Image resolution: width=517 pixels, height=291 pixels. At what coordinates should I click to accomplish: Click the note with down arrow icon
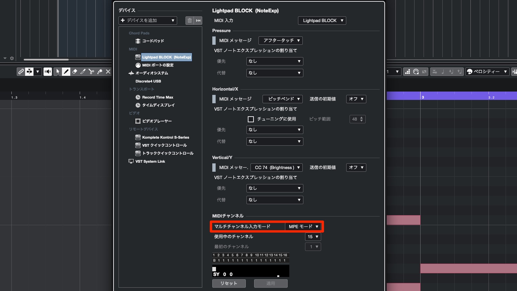click(x=451, y=71)
